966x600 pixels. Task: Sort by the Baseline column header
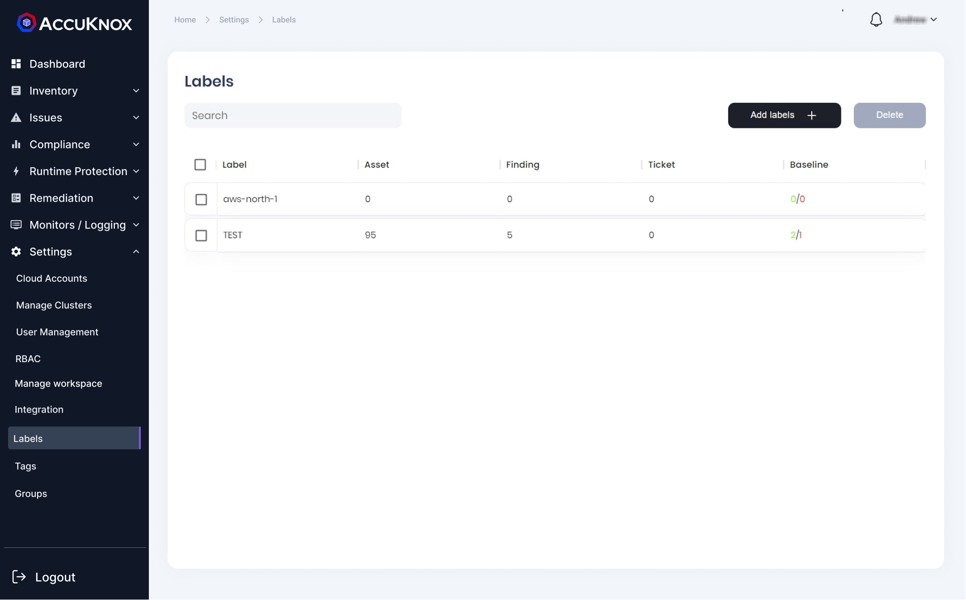click(809, 165)
